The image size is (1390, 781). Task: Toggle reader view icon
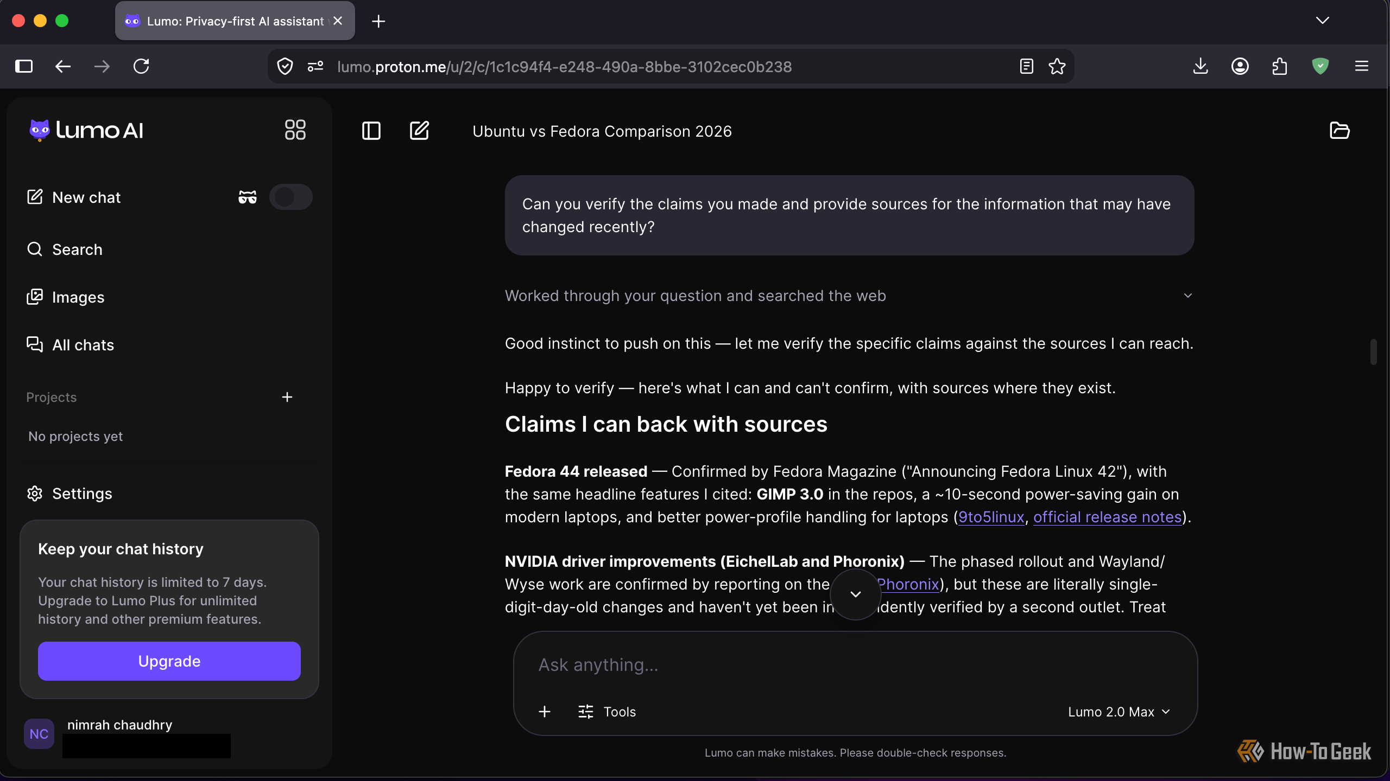1026,67
